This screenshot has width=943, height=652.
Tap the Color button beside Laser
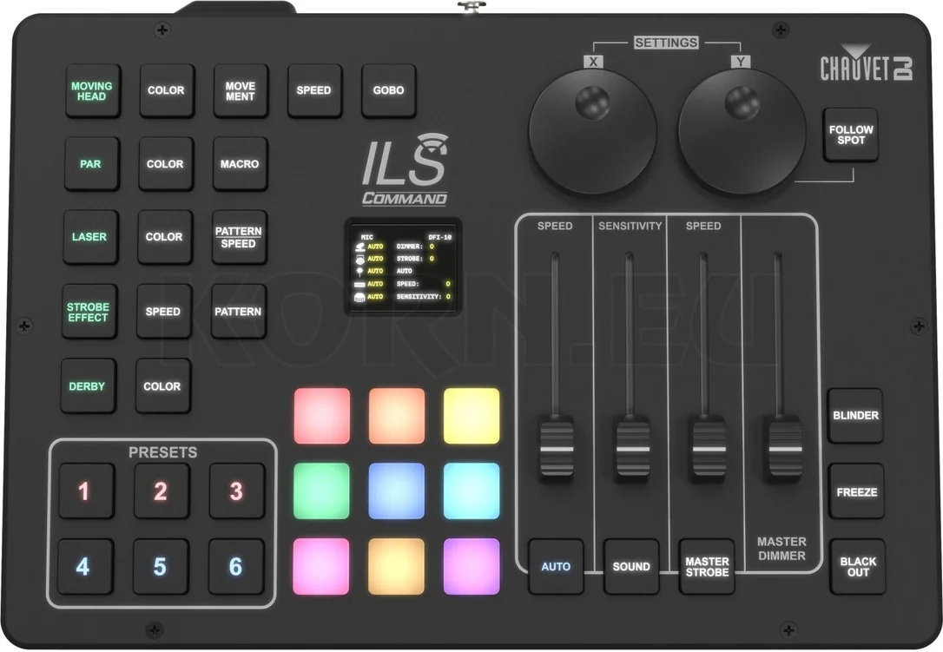164,237
